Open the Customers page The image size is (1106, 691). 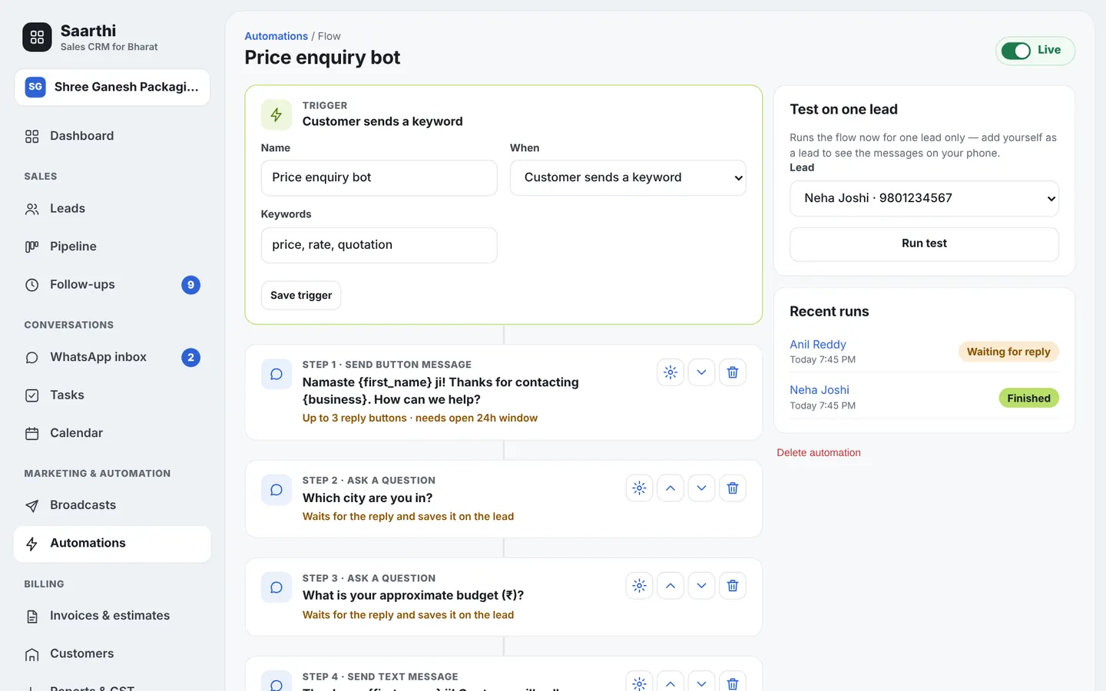112,654
